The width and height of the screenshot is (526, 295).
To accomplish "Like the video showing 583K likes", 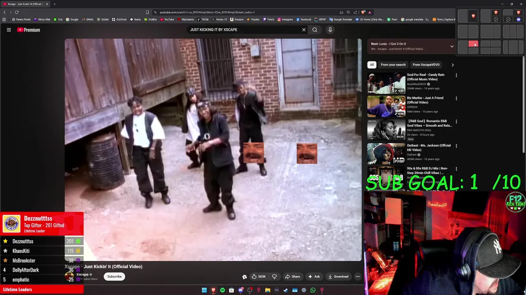I will [258, 277].
